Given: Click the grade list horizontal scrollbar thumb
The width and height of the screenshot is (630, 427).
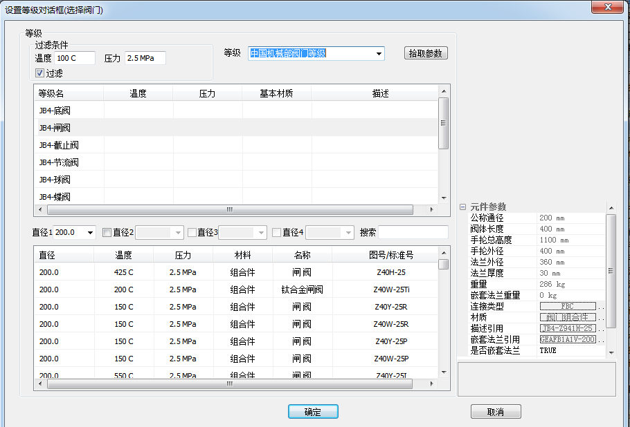Looking at the screenshot, I should pos(229,210).
